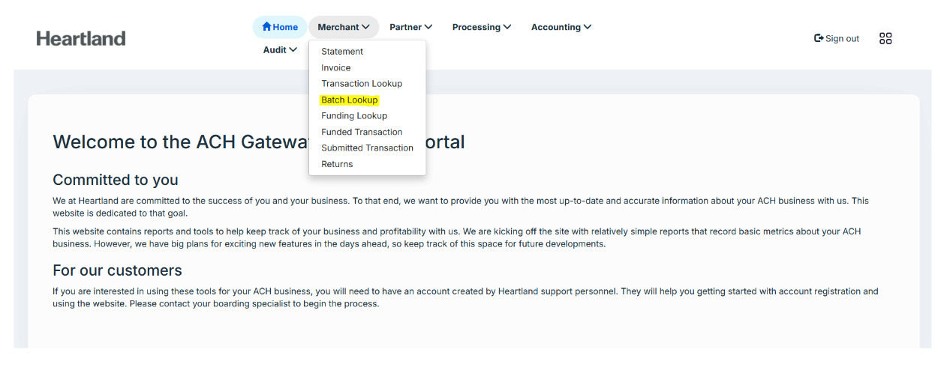Screen dimensions: 950x367
Task: Open Funded Transaction entry
Action: [x=362, y=132]
